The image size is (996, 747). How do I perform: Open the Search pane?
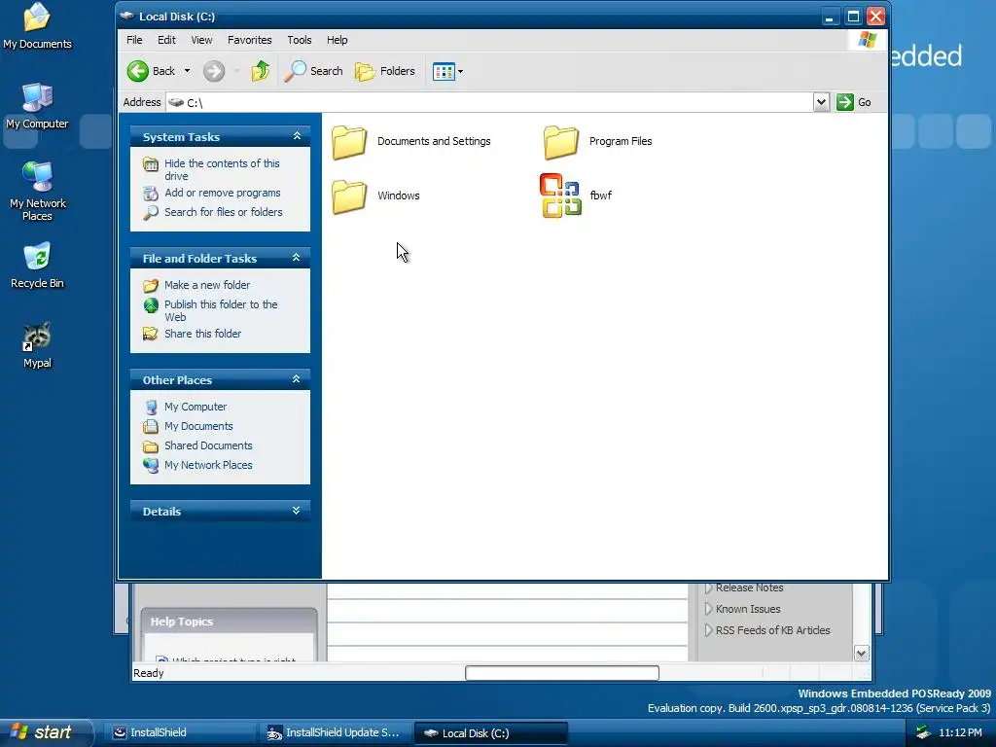(x=313, y=71)
